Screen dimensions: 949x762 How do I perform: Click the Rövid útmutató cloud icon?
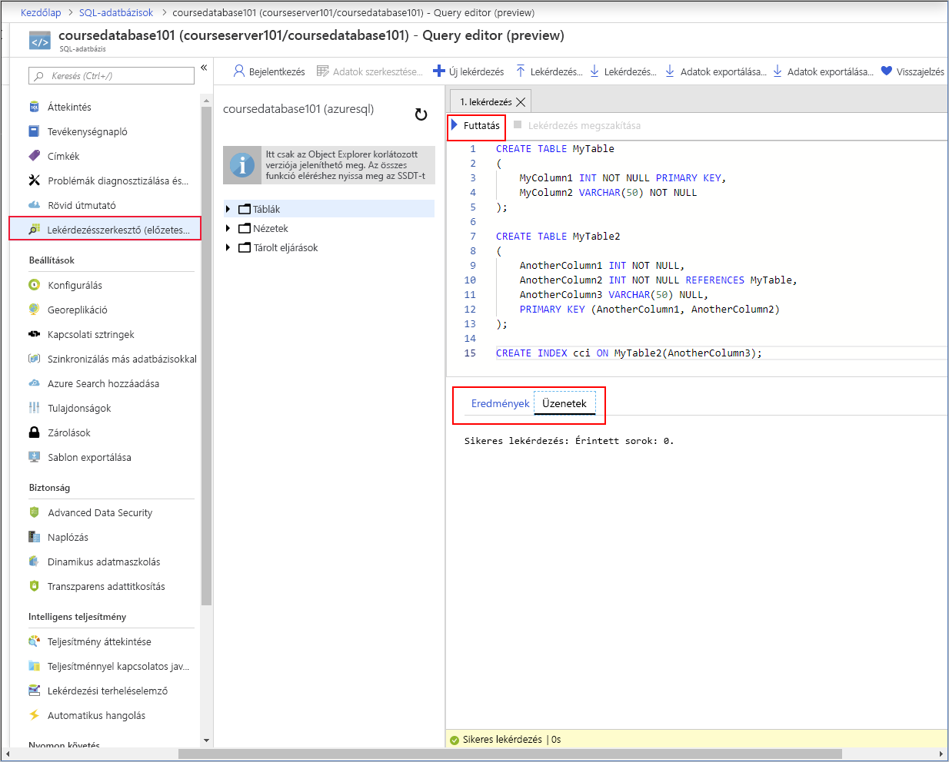pos(34,205)
